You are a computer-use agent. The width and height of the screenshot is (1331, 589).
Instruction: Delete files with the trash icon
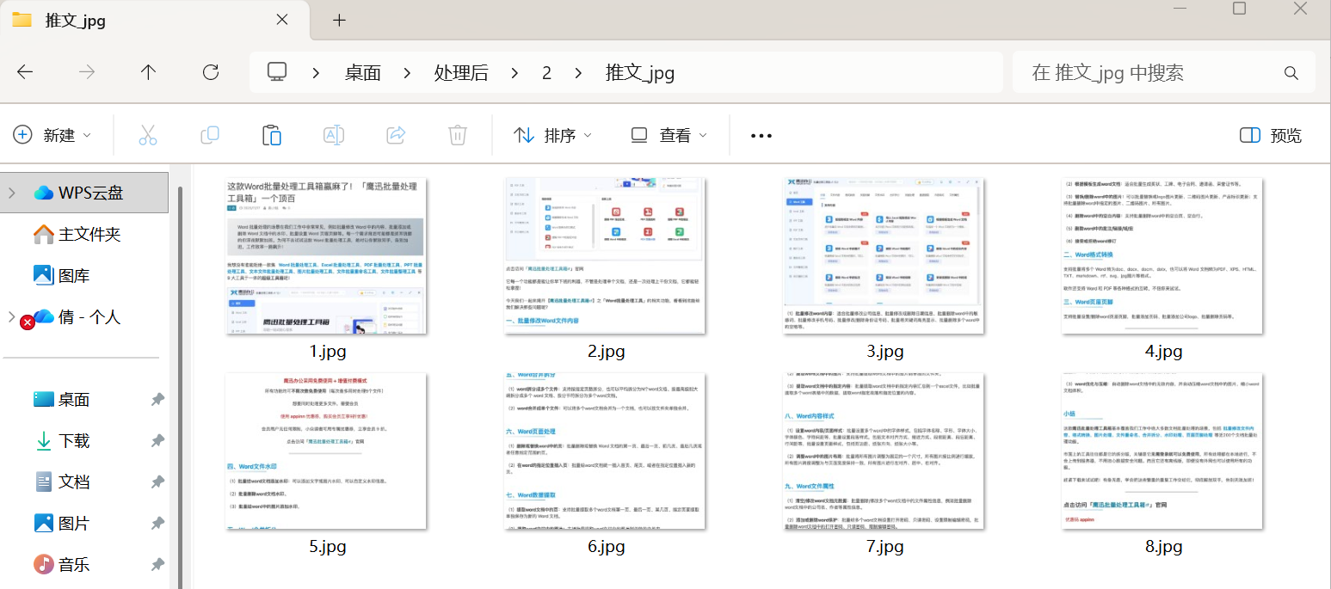click(457, 134)
